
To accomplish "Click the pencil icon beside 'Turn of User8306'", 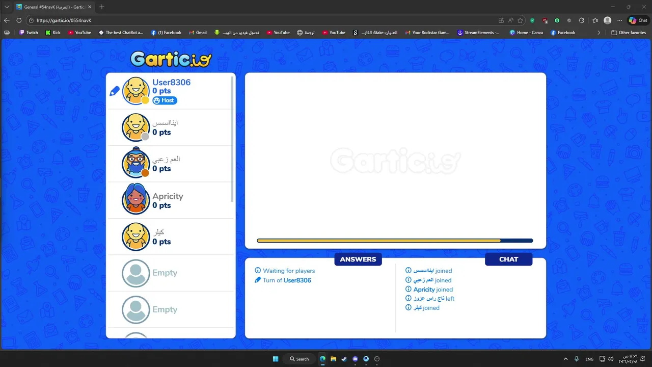I will pos(258,280).
